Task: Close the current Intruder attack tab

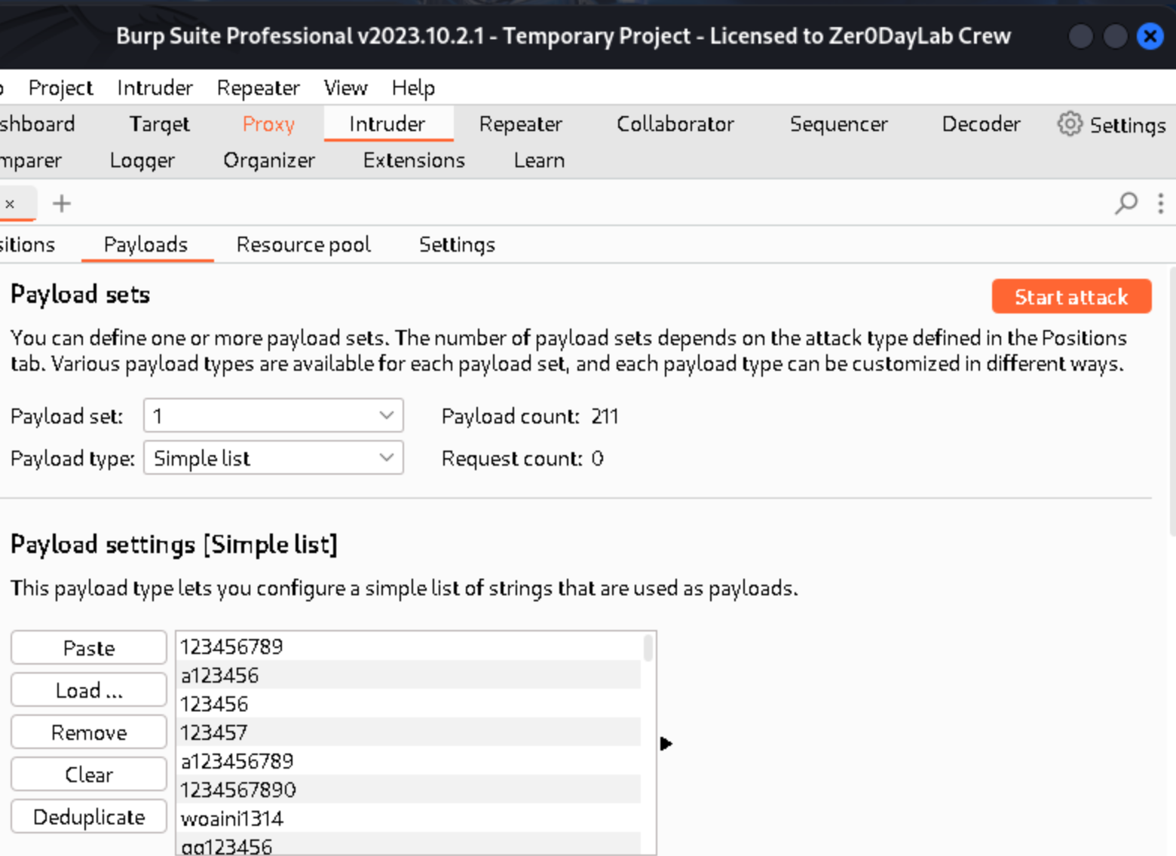Action: (x=10, y=203)
